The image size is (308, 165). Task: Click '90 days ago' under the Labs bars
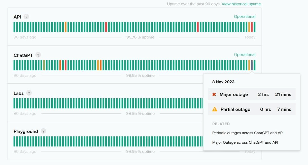point(25,113)
